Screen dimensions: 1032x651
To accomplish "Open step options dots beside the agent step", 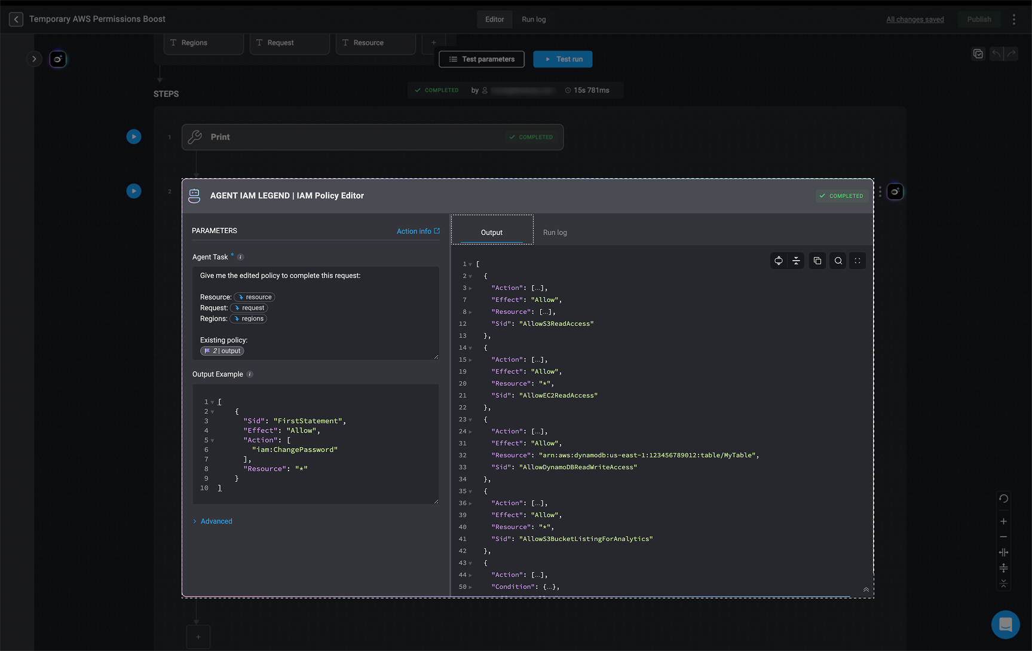I will pyautogui.click(x=880, y=192).
